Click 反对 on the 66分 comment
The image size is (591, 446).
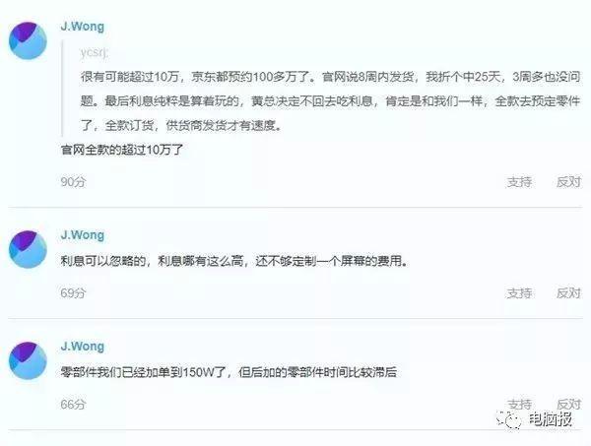568,405
